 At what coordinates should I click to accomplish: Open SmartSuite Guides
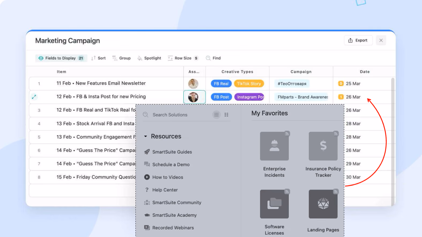click(x=168, y=152)
